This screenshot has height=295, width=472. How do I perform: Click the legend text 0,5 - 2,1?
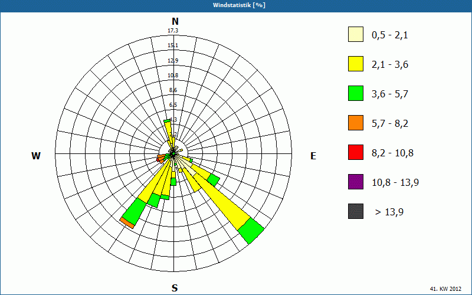390,35
